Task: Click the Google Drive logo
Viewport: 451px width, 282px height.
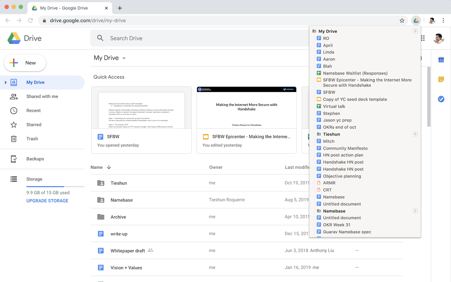Action: tap(24, 38)
